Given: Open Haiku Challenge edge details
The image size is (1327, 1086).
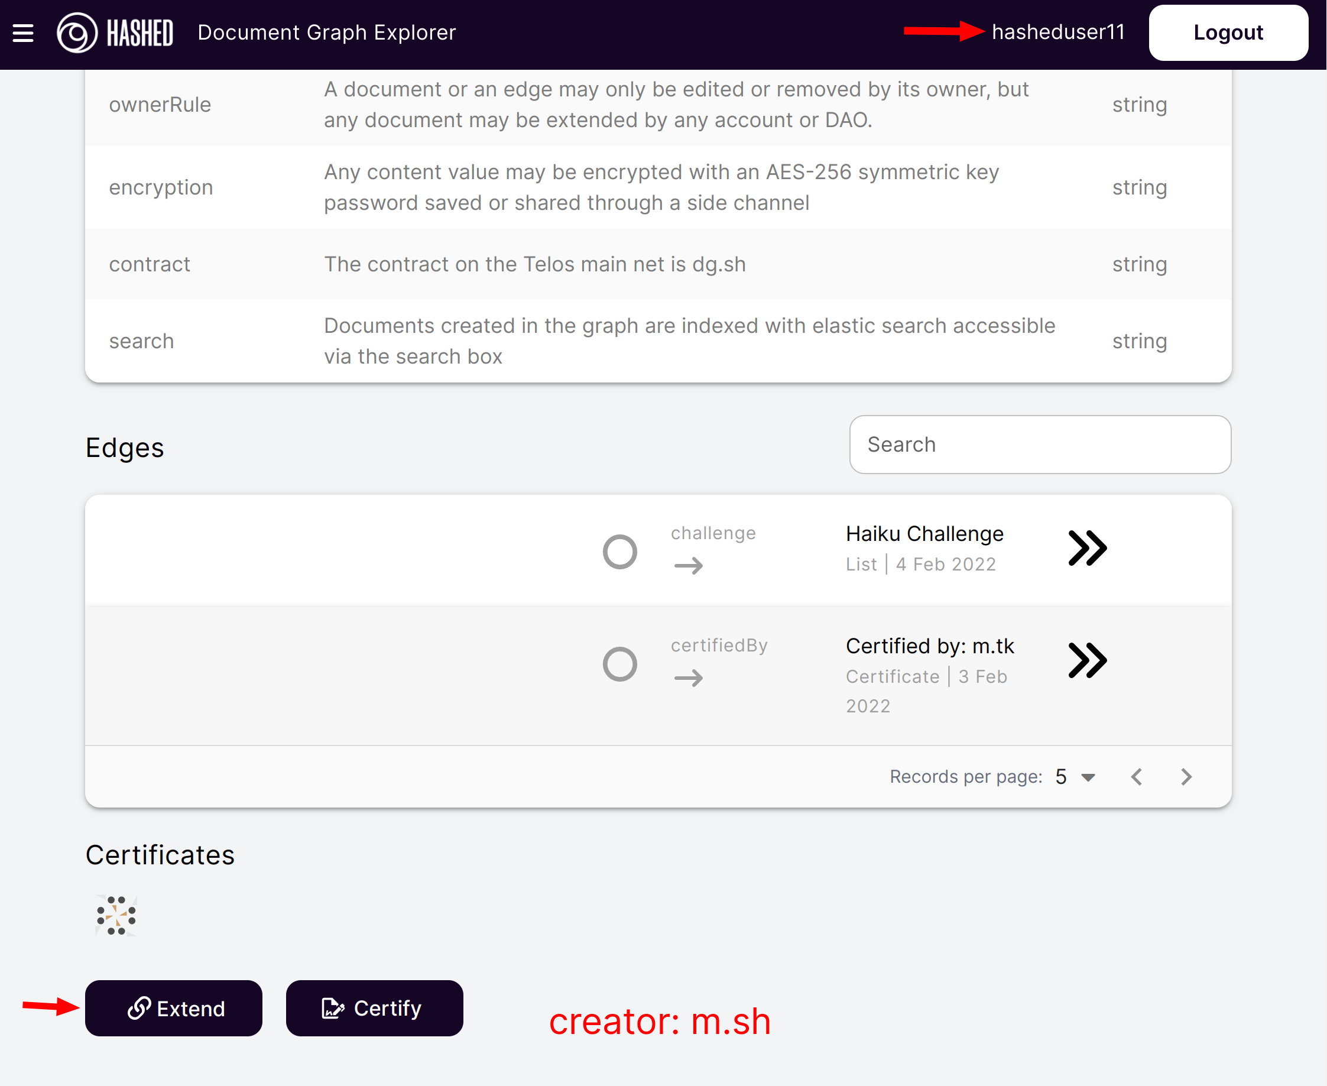Looking at the screenshot, I should coord(1089,548).
